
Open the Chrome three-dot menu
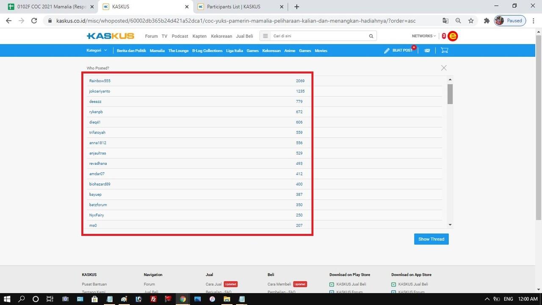tap(534, 20)
